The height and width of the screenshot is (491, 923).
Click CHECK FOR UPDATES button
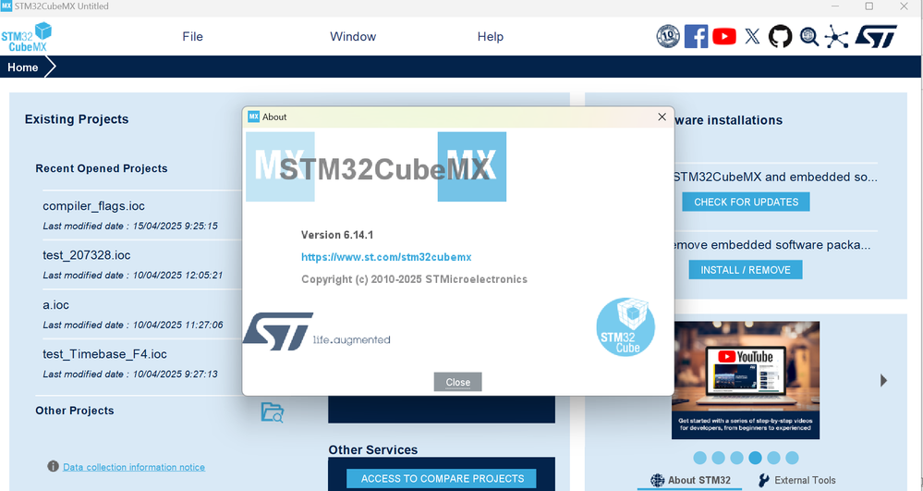pyautogui.click(x=746, y=202)
